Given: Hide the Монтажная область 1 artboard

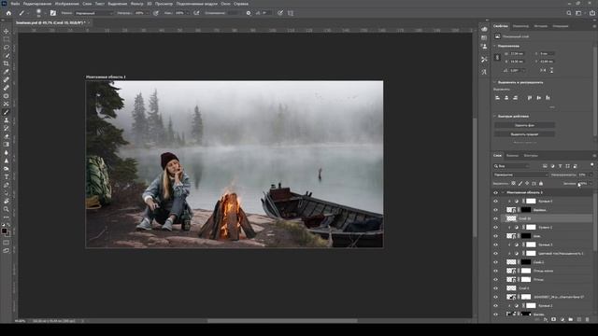Looking at the screenshot, I should pos(495,193).
